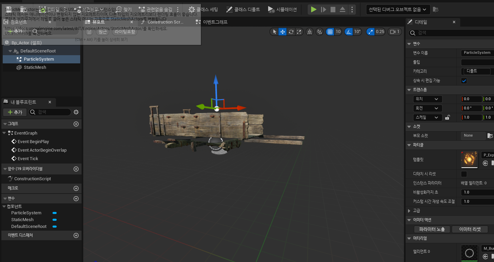
Task: Open the 클래스 디폴트 (Class Defaults) panel
Action: [x=243, y=10]
